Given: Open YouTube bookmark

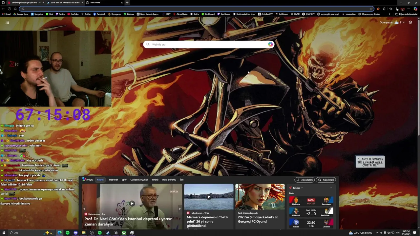Looking at the screenshot, I should point(73,14).
